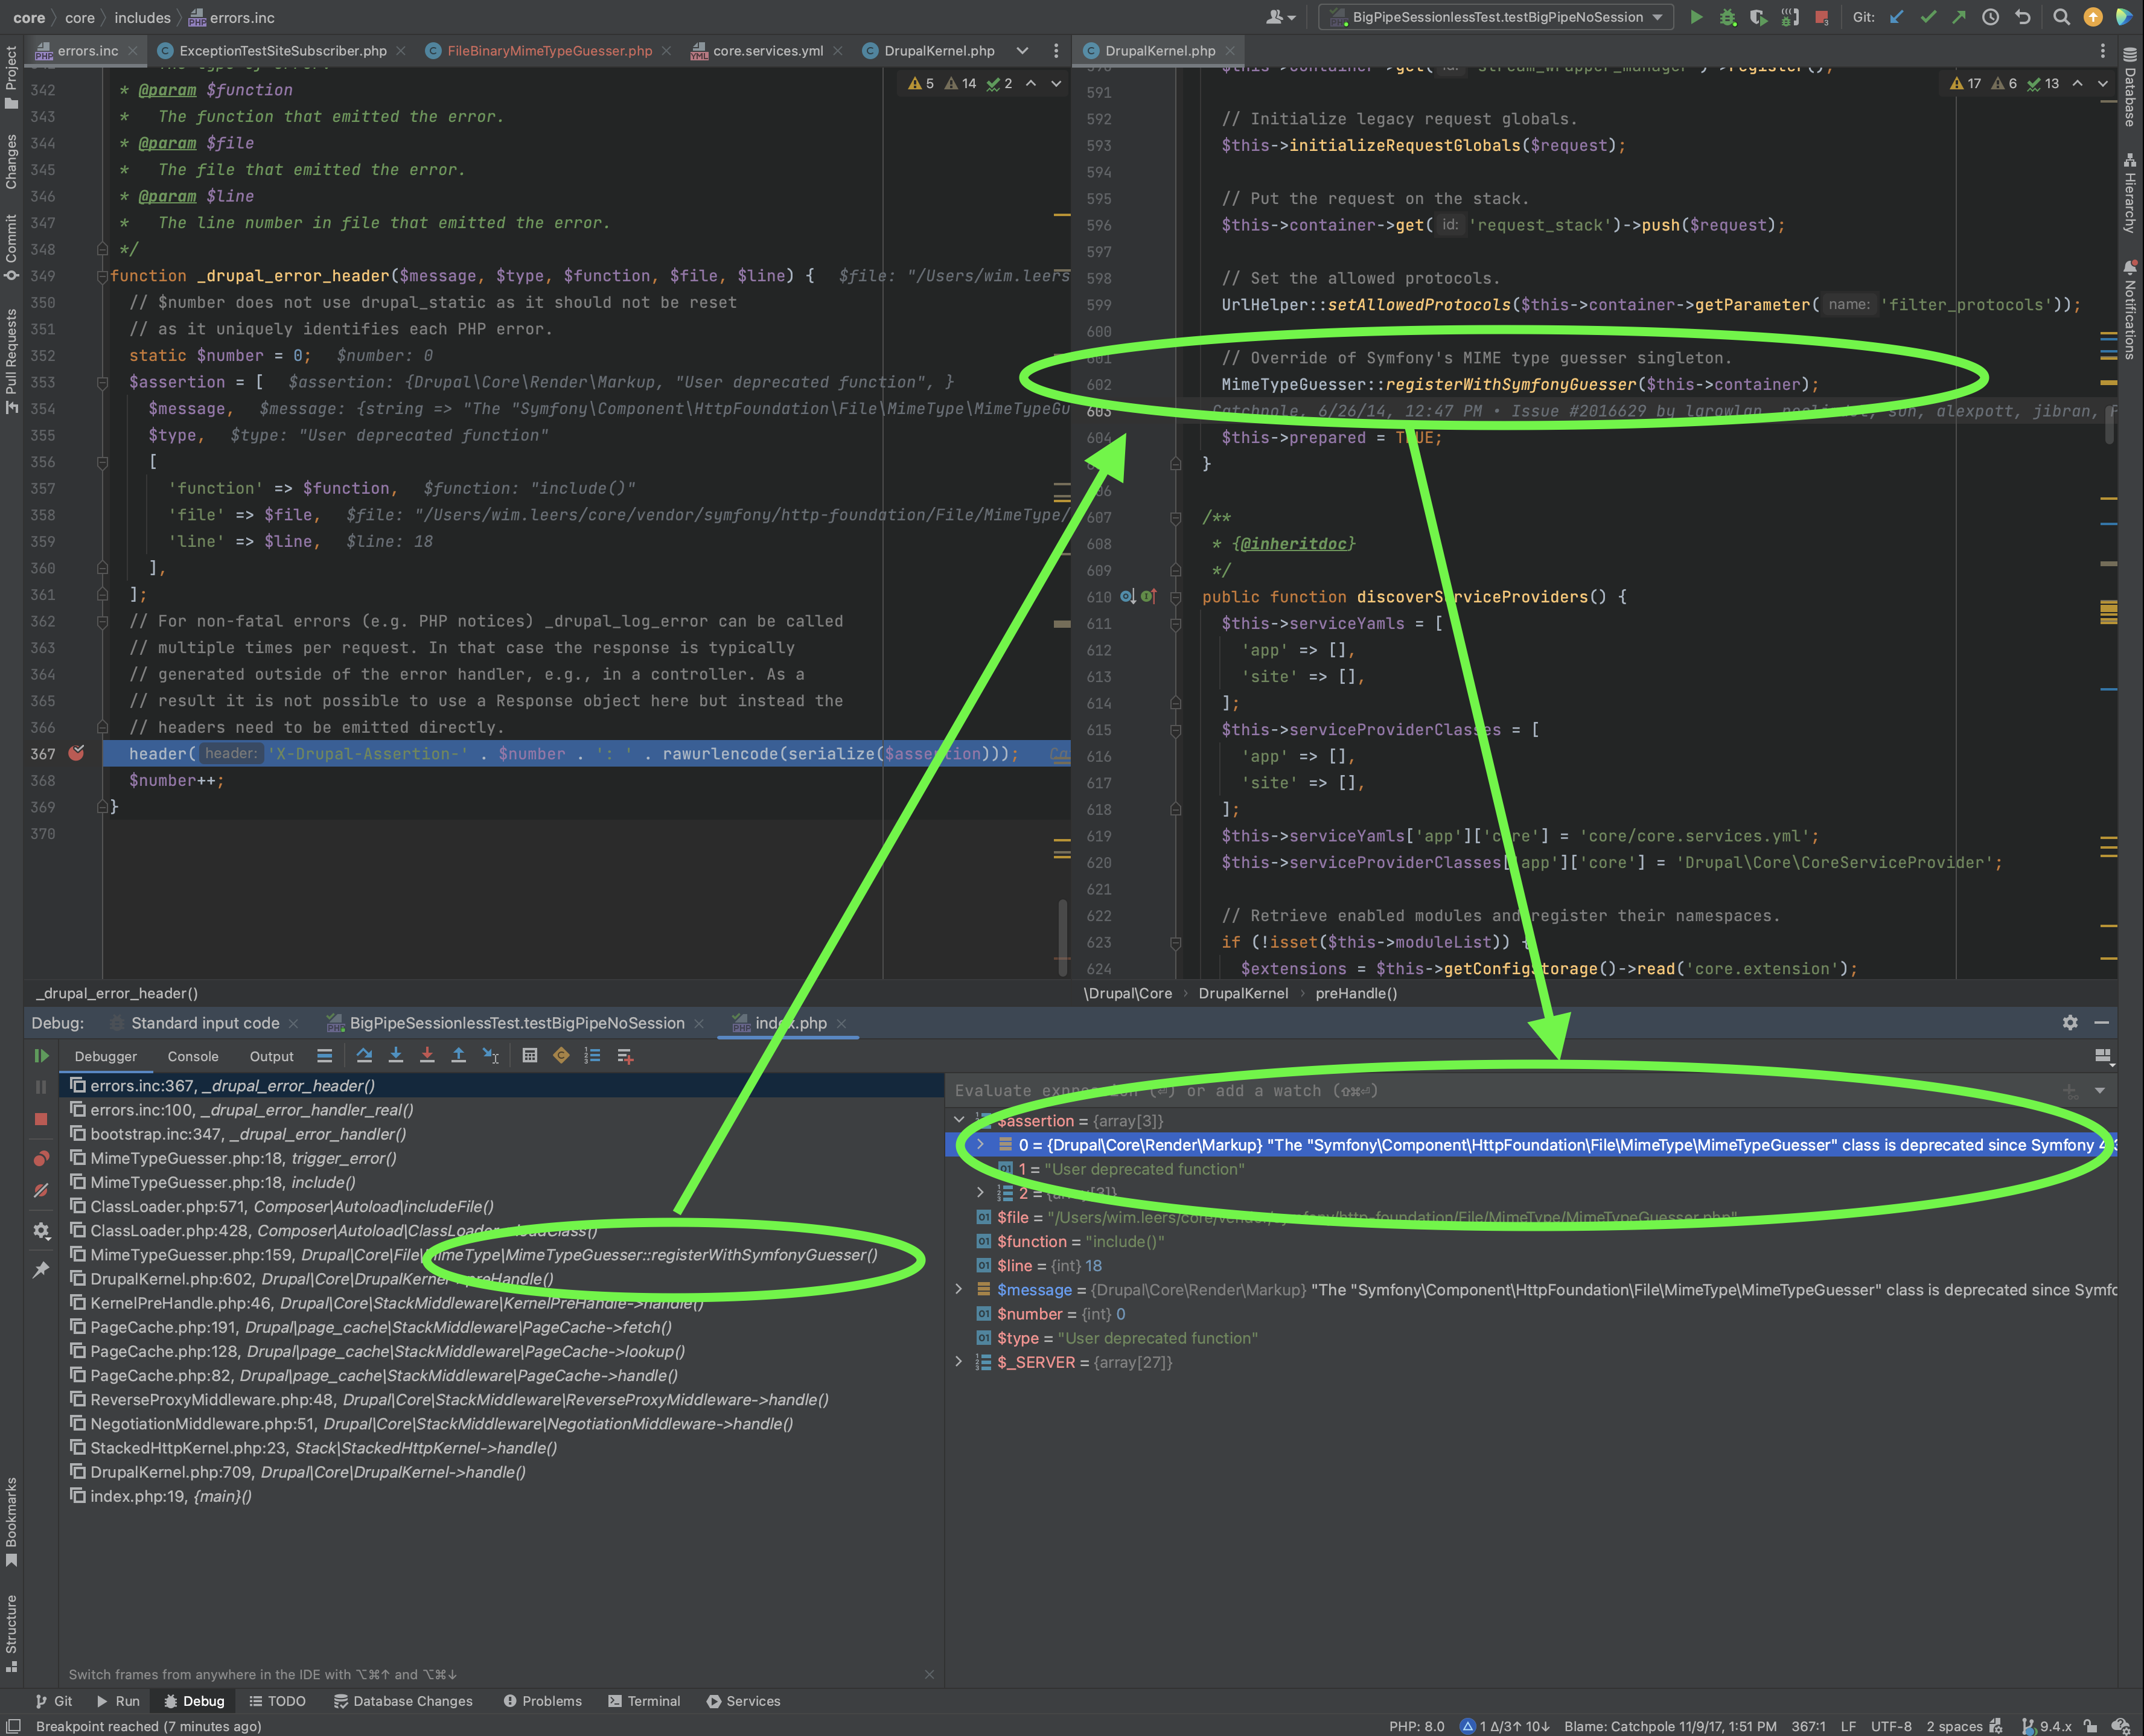Click the Evaluate Expression calculator icon
The height and width of the screenshot is (1736, 2144).
530,1056
